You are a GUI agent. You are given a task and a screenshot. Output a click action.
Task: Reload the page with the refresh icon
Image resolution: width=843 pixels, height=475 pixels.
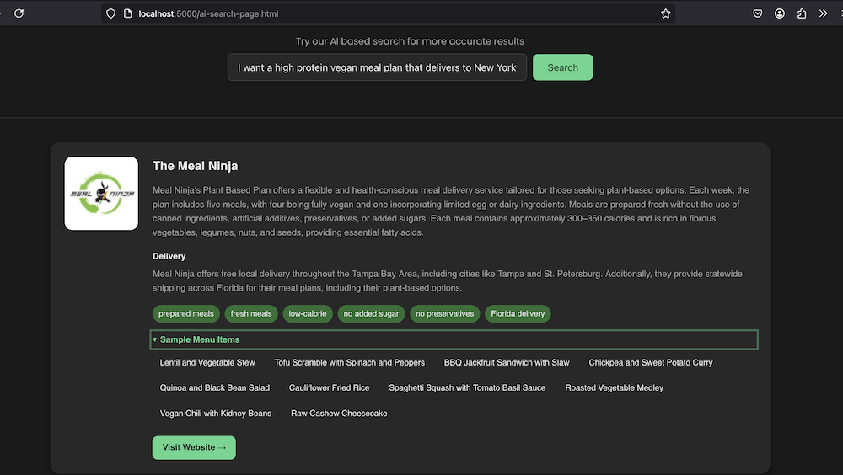[19, 13]
